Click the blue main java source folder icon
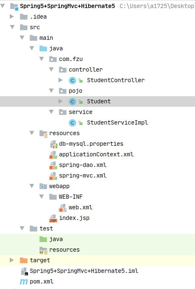The width and height of the screenshot is (195, 289). point(43,48)
